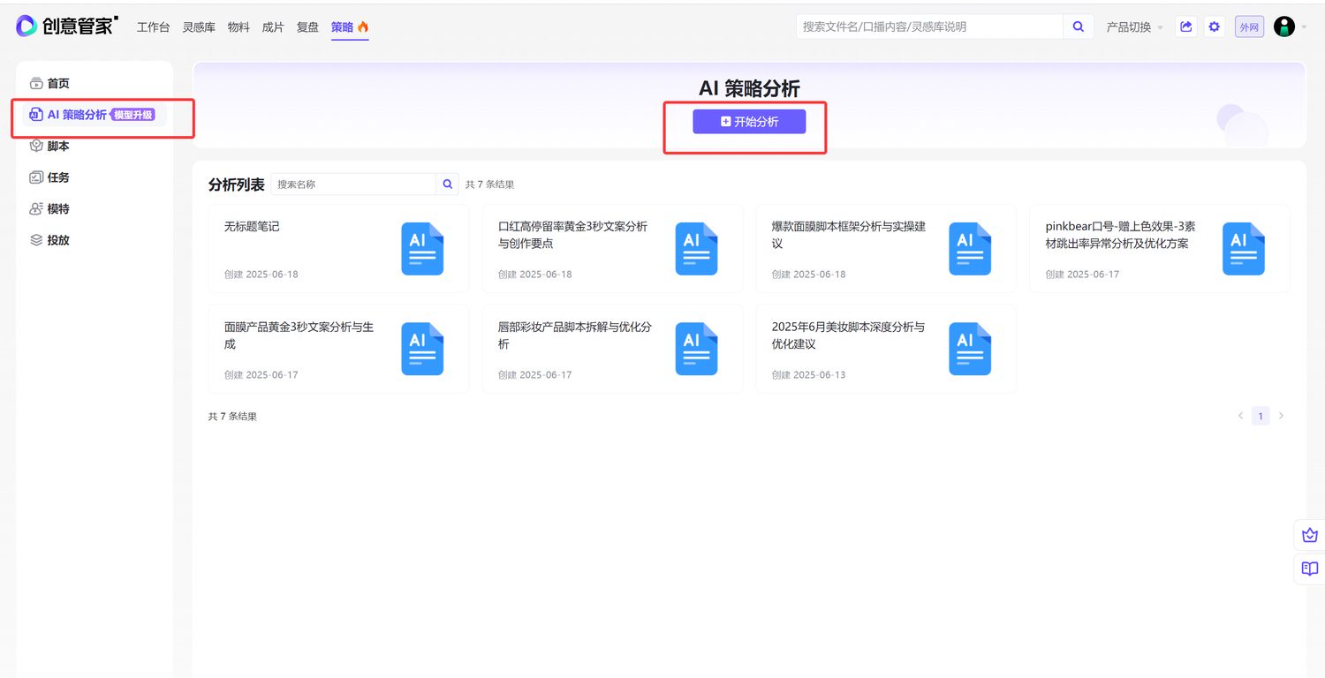This screenshot has height=678, width=1325.
Task: Open the 工作台 menu
Action: click(x=153, y=27)
